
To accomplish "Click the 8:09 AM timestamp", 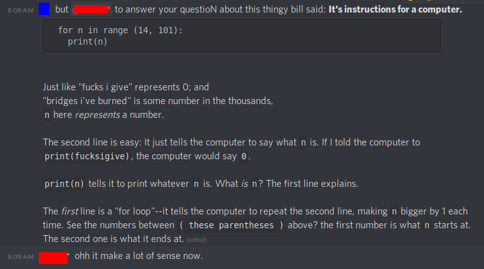I will [x=21, y=256].
